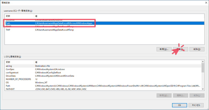Screen dimensions: 209x110
Task: Select the OS system variable row
Action: [x=7, y=82]
